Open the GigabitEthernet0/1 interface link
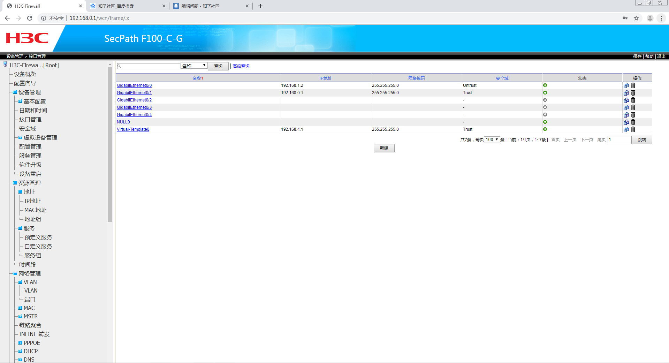Image resolution: width=669 pixels, height=363 pixels. point(134,93)
